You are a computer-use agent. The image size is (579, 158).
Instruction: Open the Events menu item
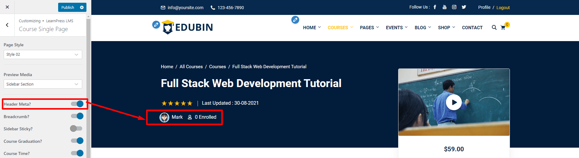point(396,27)
